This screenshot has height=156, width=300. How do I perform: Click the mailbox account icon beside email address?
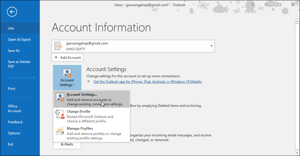coord(59,46)
